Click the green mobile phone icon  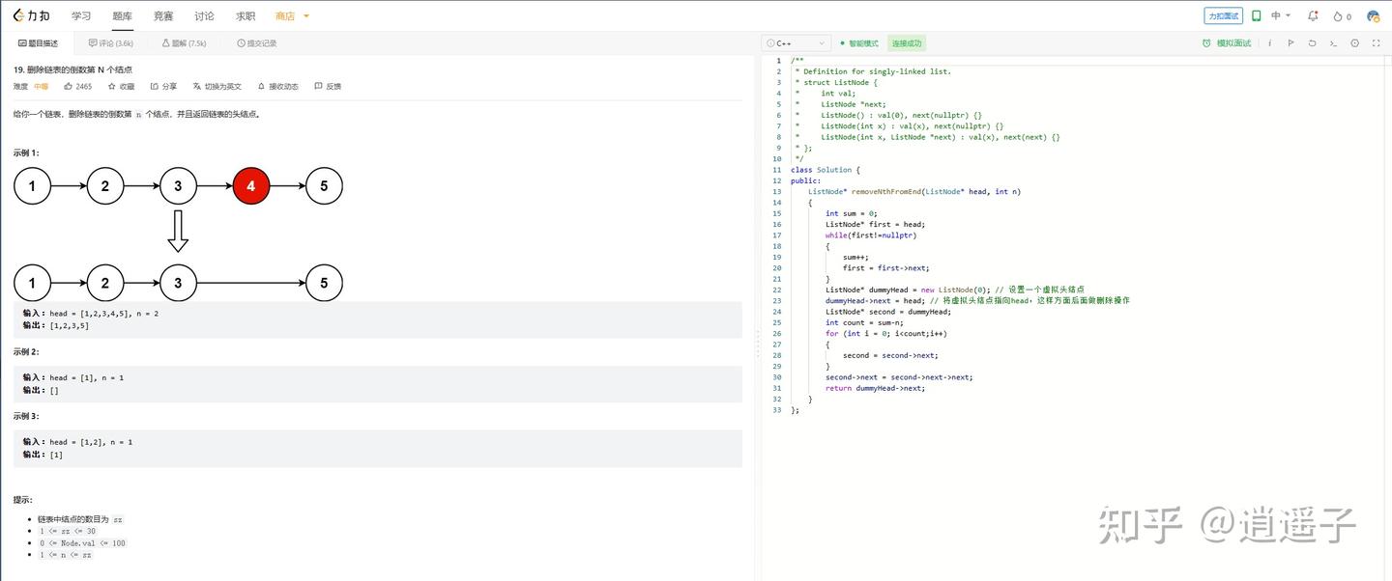coord(1257,16)
